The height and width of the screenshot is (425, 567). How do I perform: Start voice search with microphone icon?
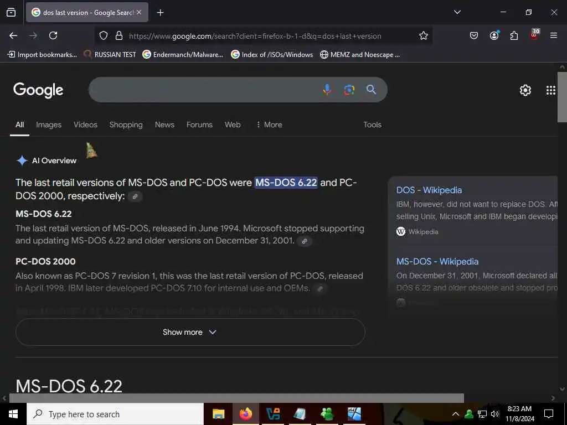(x=327, y=90)
